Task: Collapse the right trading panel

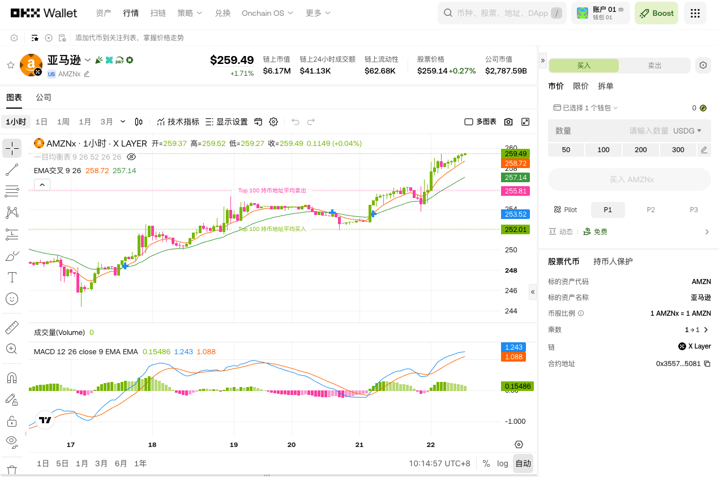Action: pyautogui.click(x=543, y=59)
